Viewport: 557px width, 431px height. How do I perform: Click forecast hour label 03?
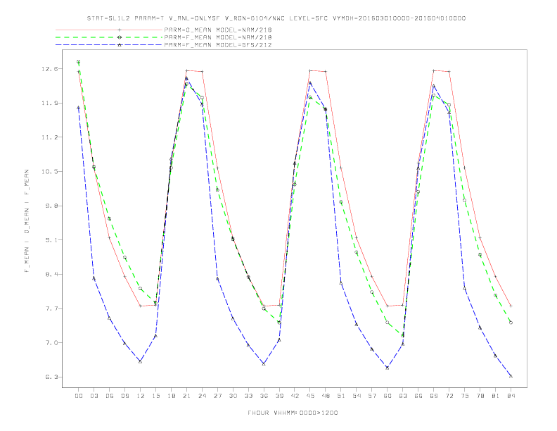[x=94, y=396]
